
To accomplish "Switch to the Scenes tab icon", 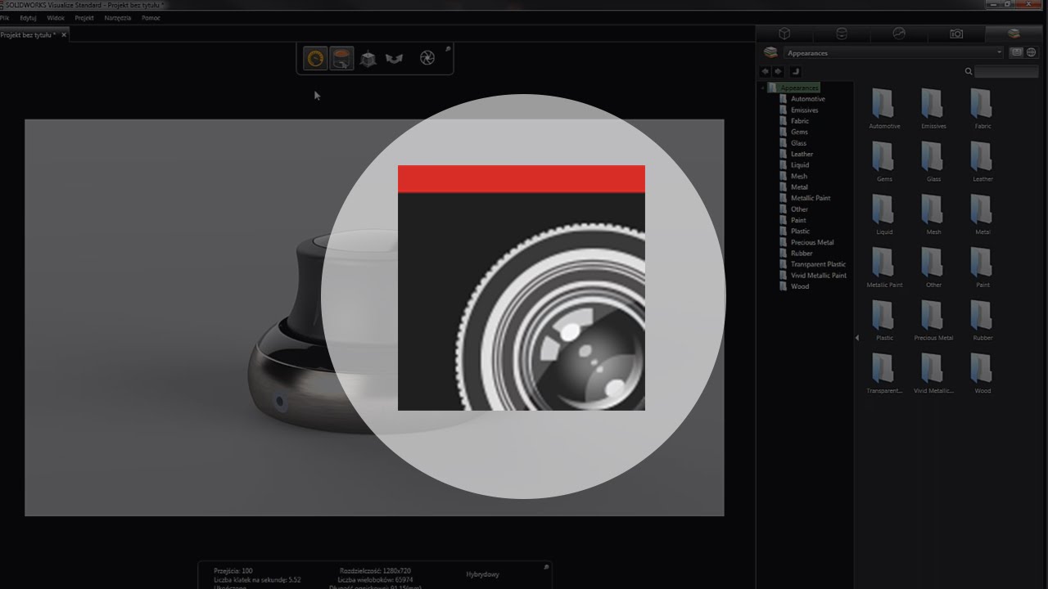I will click(x=898, y=34).
